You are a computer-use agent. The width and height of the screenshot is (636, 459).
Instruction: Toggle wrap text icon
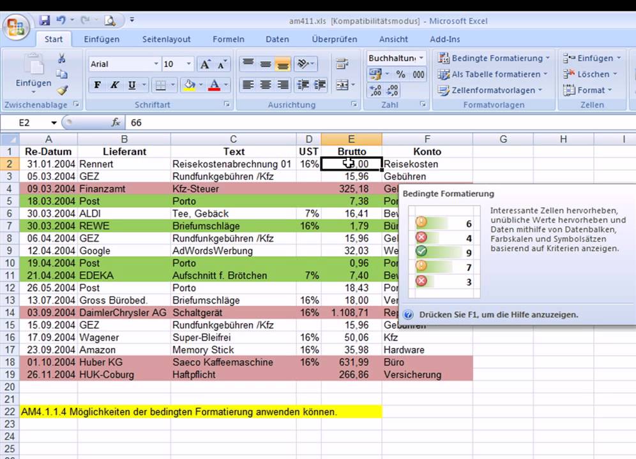(342, 64)
